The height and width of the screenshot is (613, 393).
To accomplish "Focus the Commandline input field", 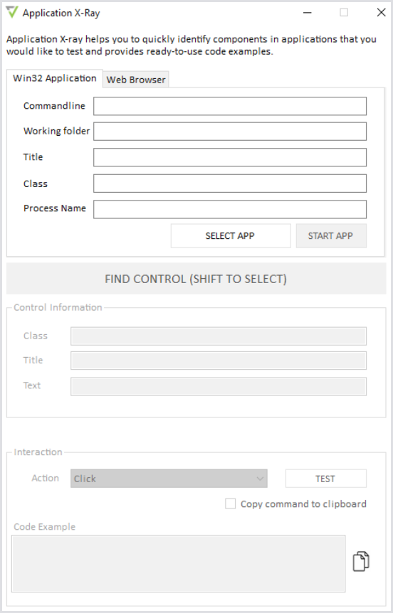I will click(230, 106).
